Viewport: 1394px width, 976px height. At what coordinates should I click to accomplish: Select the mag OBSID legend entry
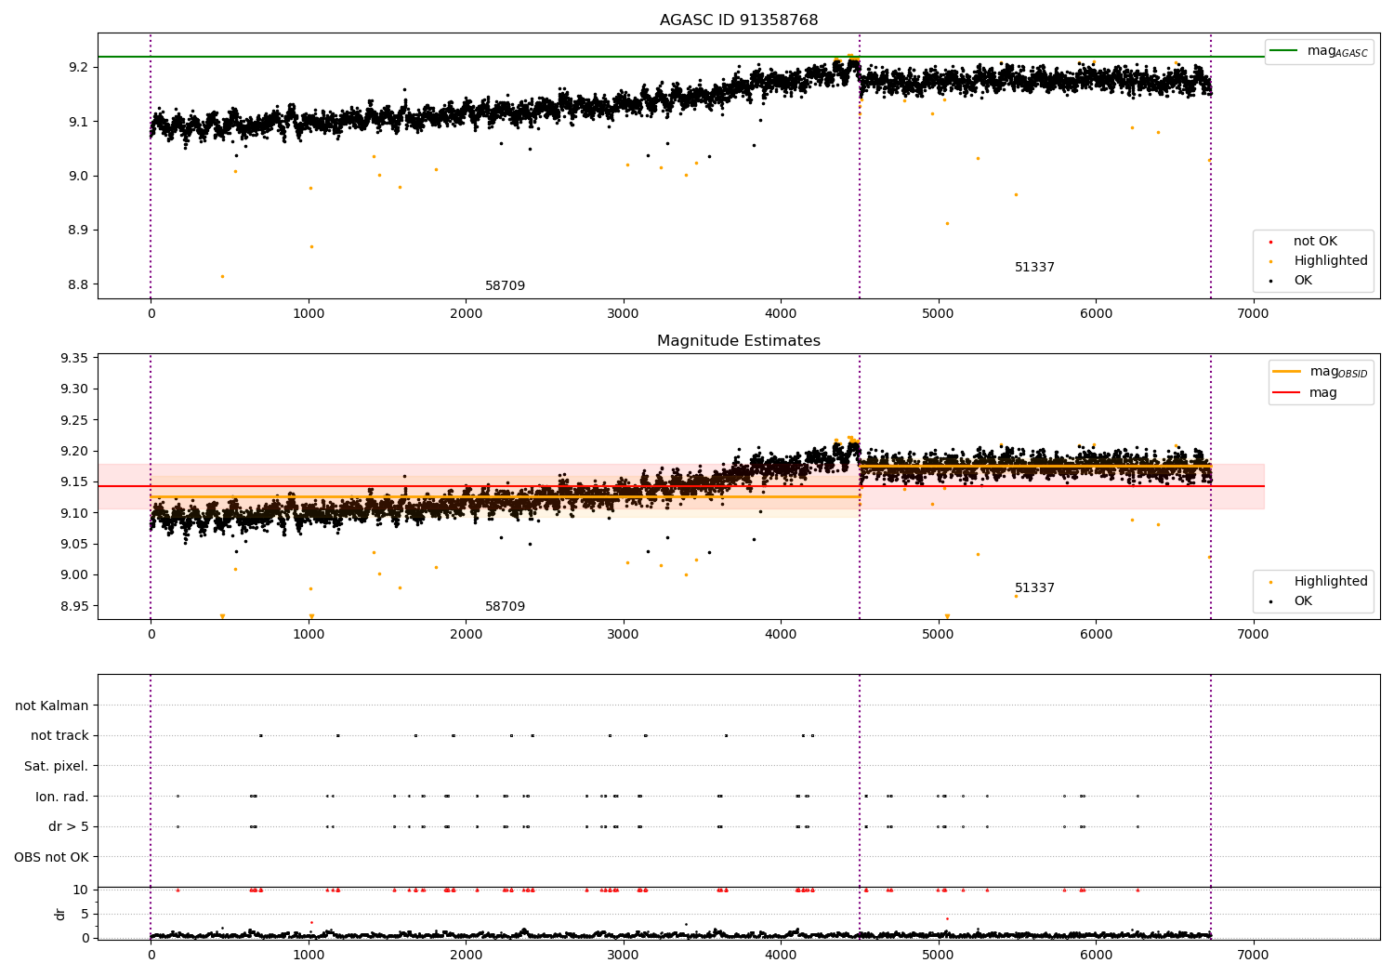[1320, 372]
